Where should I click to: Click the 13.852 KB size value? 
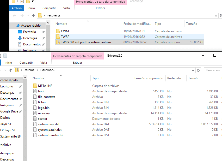point(197,42)
